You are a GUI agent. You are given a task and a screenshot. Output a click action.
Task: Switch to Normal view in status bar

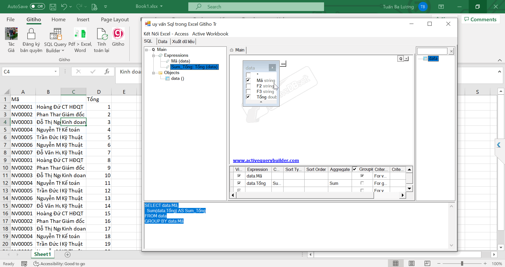396,263
